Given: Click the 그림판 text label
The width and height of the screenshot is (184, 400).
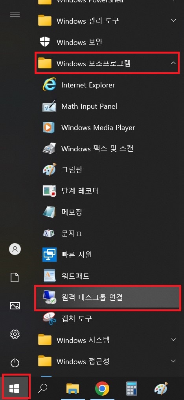Looking at the screenshot, I should [72, 169].
